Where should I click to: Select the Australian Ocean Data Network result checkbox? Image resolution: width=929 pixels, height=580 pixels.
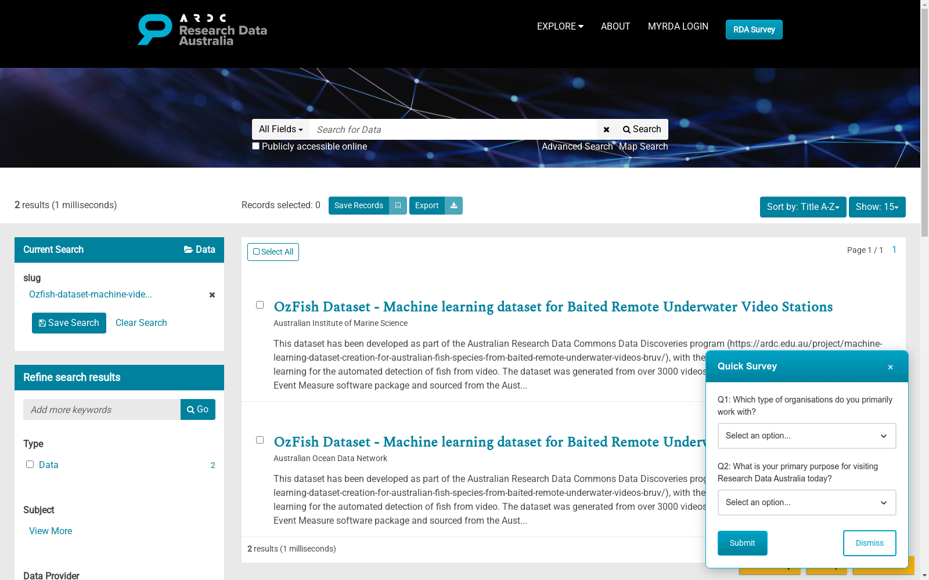260,440
